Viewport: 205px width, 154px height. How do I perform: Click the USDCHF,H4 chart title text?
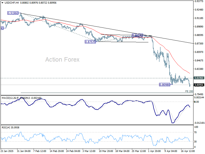[x=12, y=3]
